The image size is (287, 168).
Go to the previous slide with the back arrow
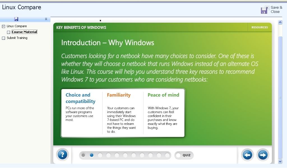pyautogui.click(x=247, y=155)
